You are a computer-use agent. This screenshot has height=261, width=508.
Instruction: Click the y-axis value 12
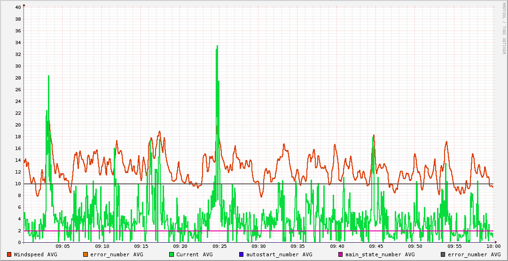click(18, 172)
